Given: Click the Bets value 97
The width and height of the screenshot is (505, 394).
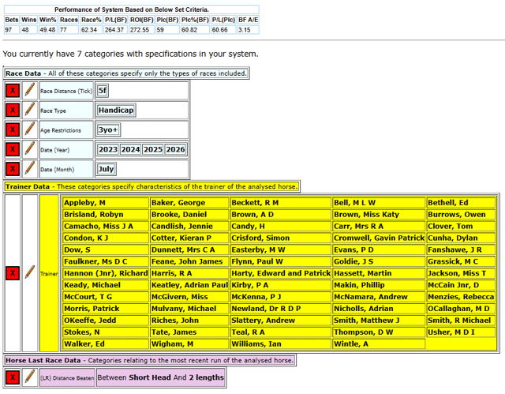Looking at the screenshot, I should click(x=12, y=30).
